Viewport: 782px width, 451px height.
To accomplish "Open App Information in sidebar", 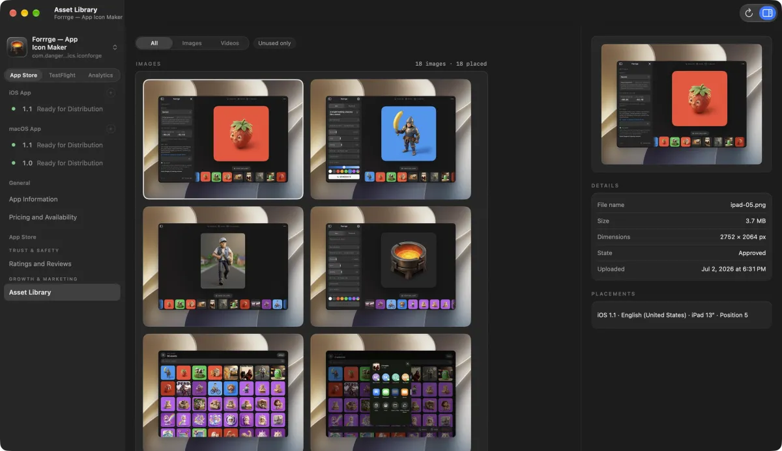I will (62, 199).
